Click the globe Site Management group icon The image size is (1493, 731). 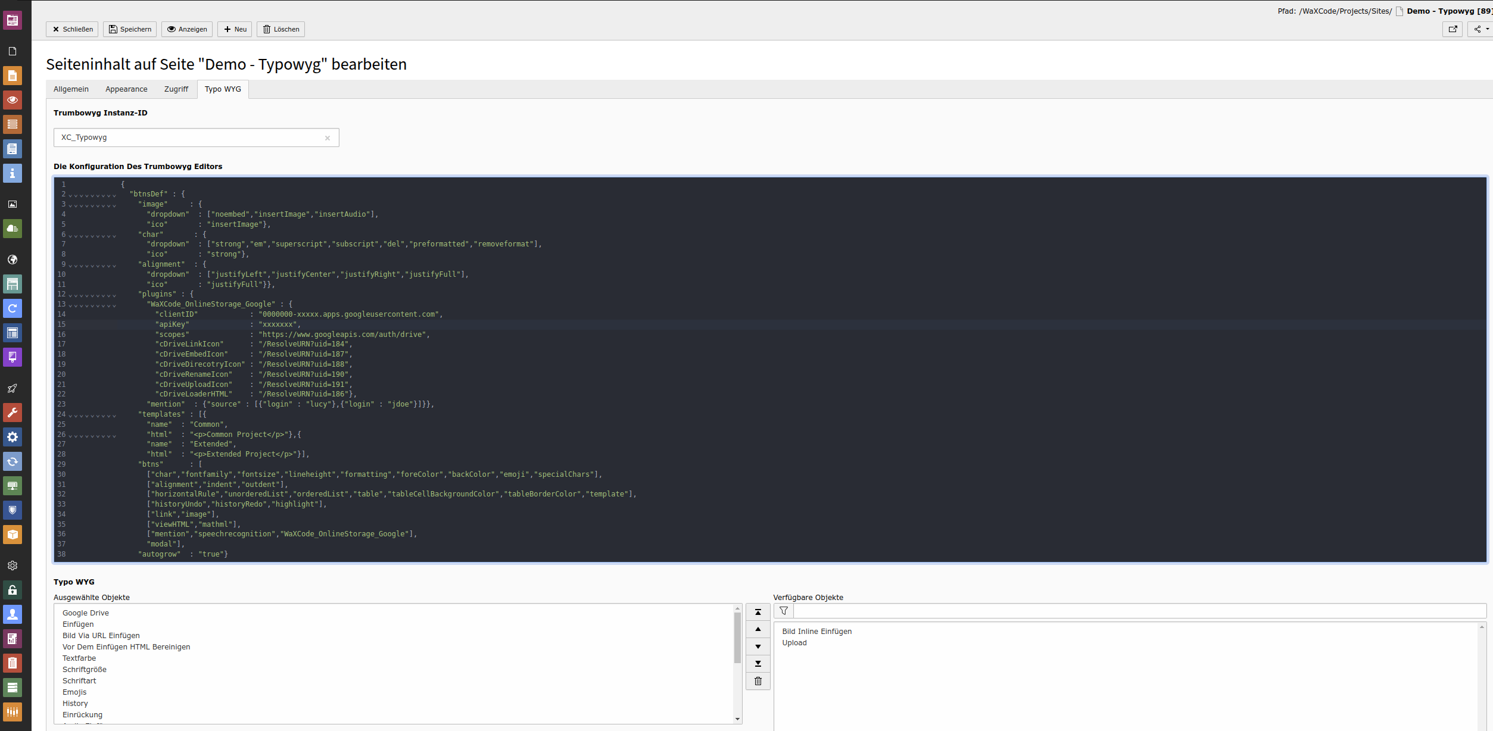pos(13,260)
